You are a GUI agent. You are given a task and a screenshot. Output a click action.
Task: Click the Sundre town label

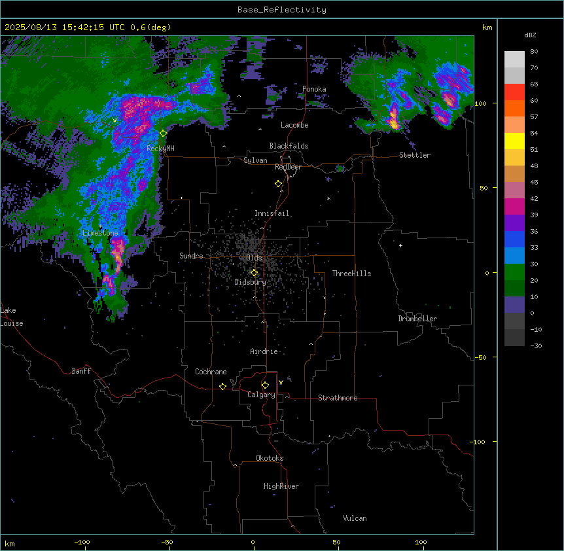(191, 256)
